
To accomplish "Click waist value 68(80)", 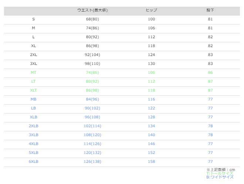I will pyautogui.click(x=92, y=19).
